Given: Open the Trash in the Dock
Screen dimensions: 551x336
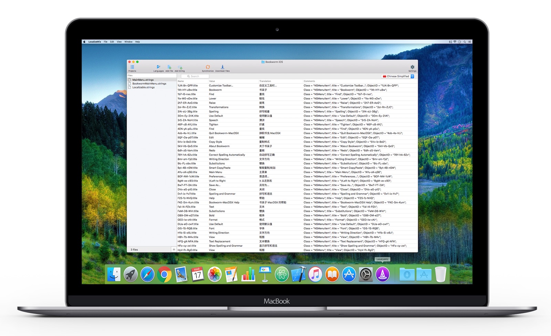Looking at the screenshot, I should [440, 275].
